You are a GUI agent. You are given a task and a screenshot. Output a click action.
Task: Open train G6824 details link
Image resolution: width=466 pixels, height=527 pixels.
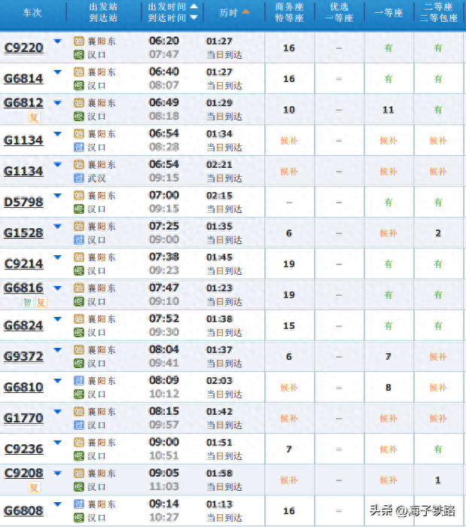coord(23,325)
